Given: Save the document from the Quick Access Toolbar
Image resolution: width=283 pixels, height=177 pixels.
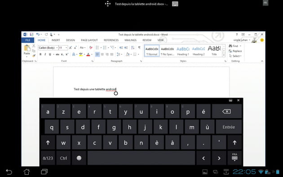Looking at the screenshot, I should [x=31, y=34].
